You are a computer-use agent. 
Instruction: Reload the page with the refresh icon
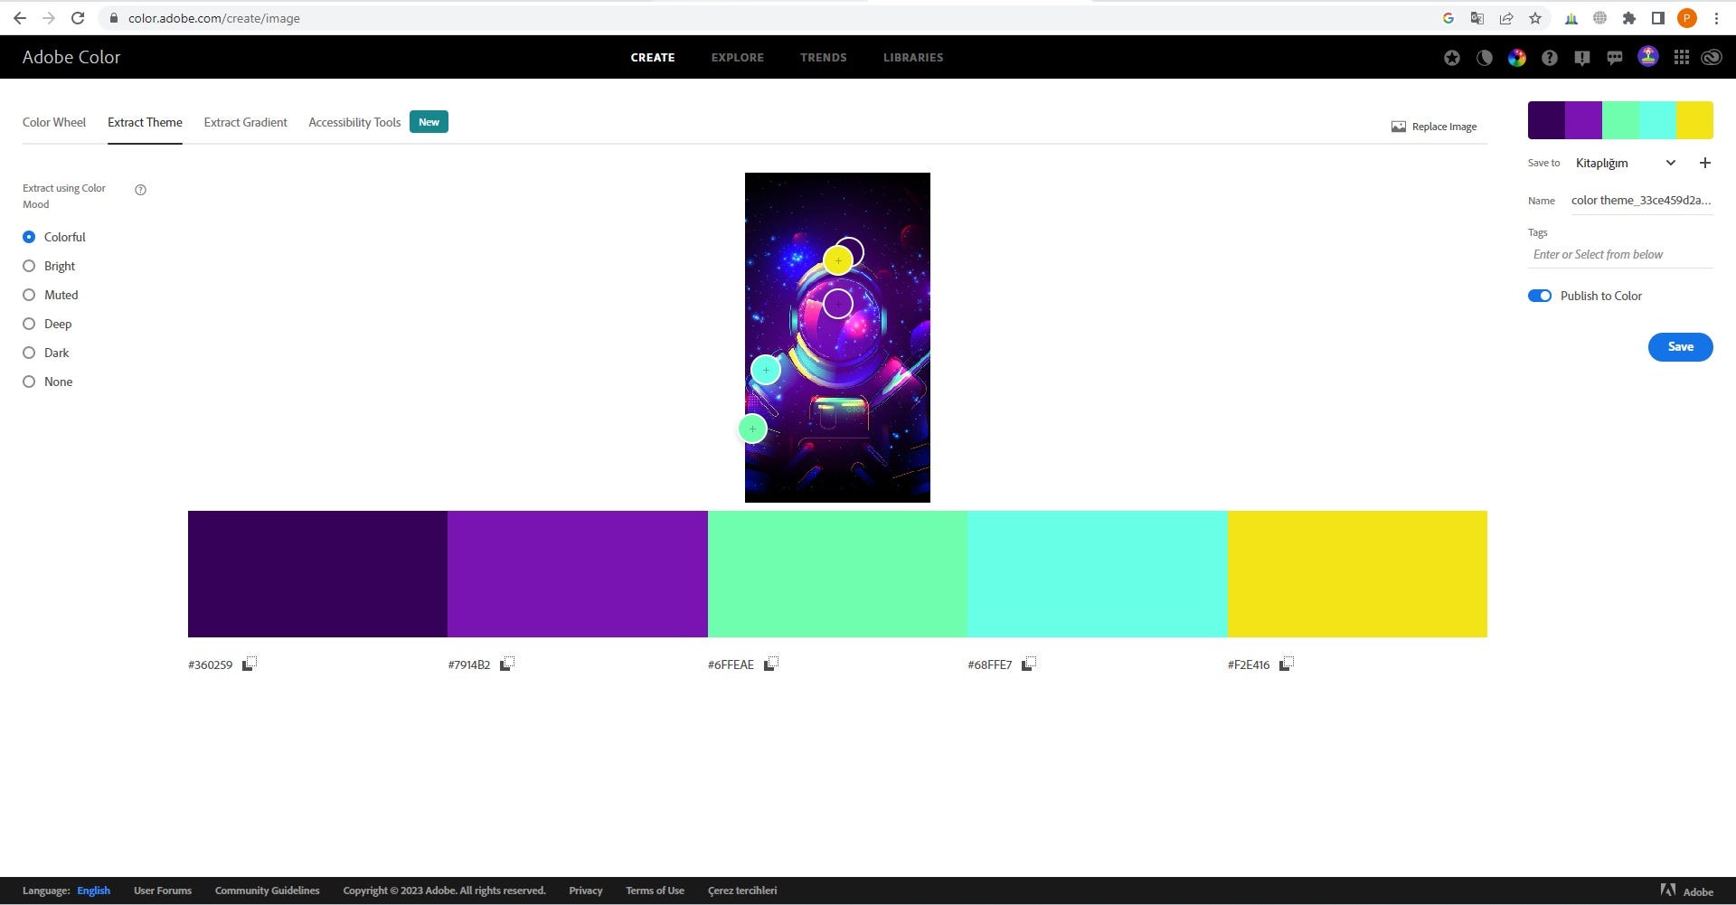pyautogui.click(x=78, y=18)
